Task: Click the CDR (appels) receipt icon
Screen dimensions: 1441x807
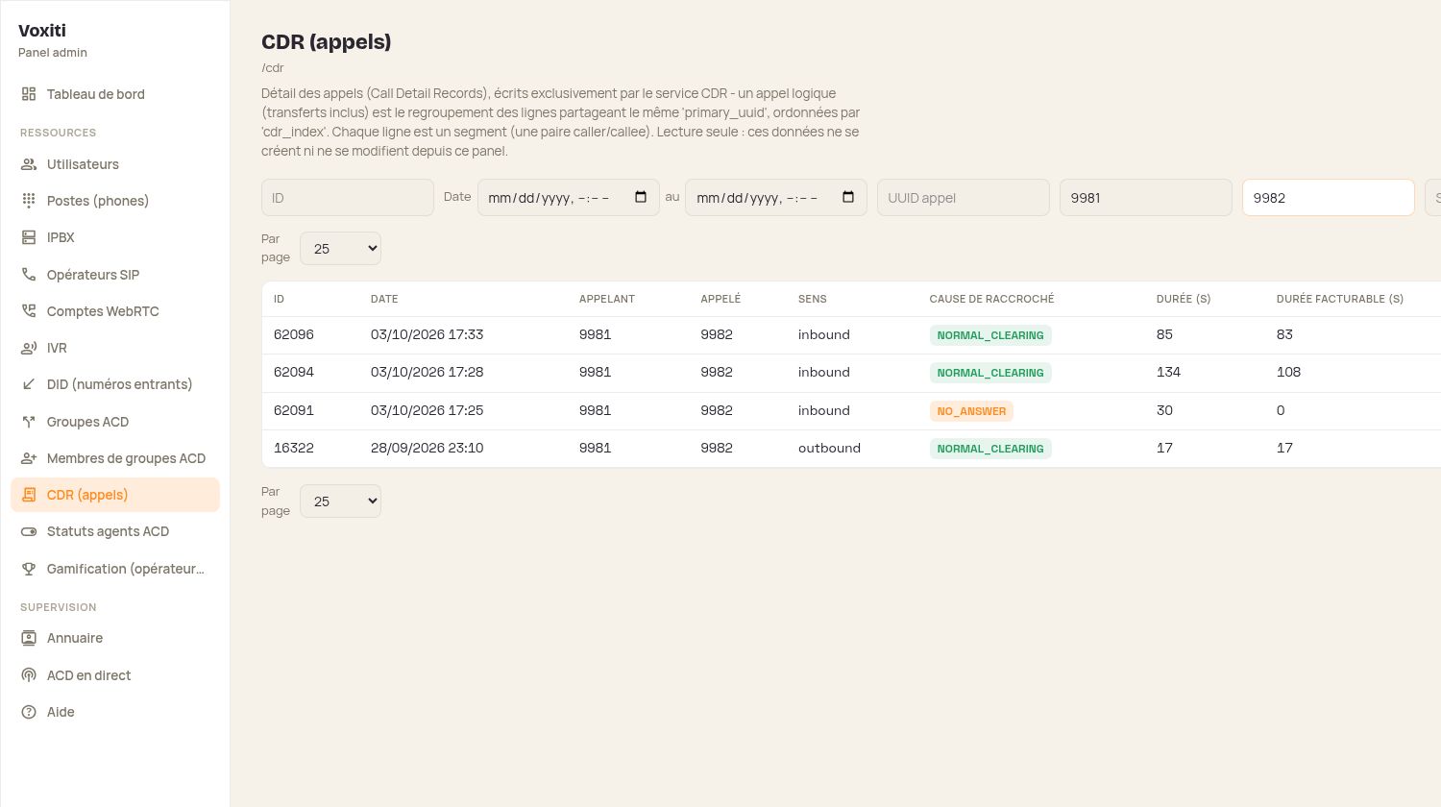Action: (29, 495)
